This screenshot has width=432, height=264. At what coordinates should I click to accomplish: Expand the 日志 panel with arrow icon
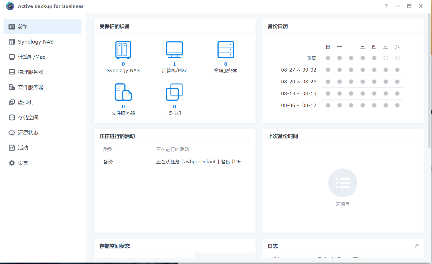[417, 246]
